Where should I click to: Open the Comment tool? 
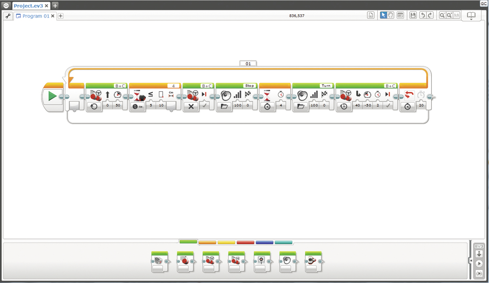click(x=400, y=15)
